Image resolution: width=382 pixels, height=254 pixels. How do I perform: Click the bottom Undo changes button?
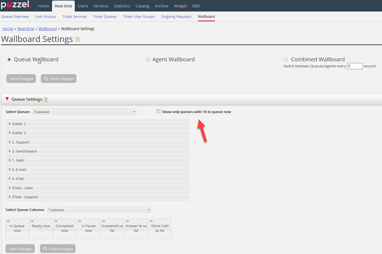click(58, 248)
